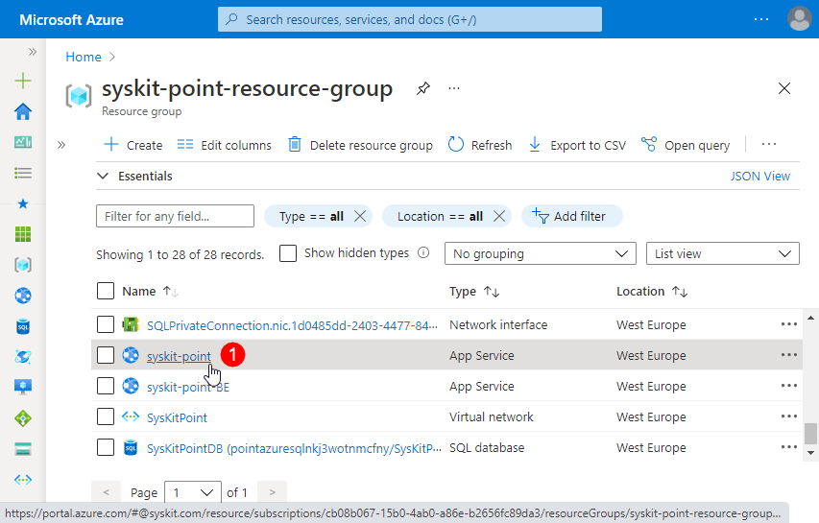Focus the Filter for any field box
819x523 pixels.
[x=175, y=216]
